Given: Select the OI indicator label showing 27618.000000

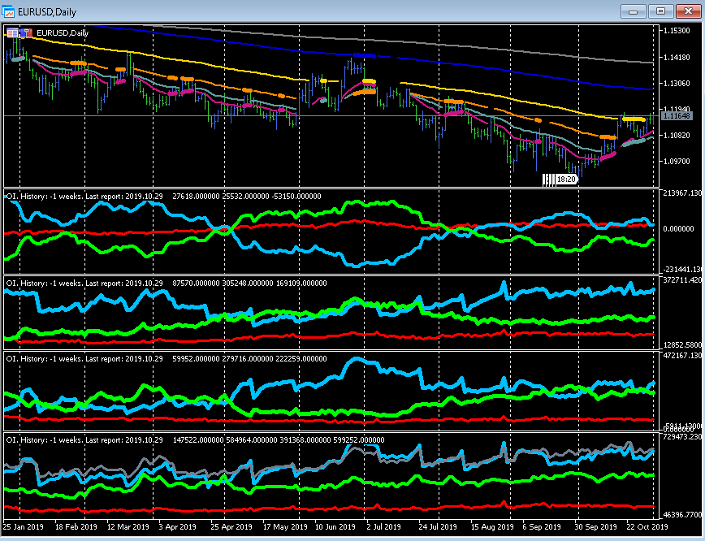Looking at the screenshot, I should click(x=164, y=196).
